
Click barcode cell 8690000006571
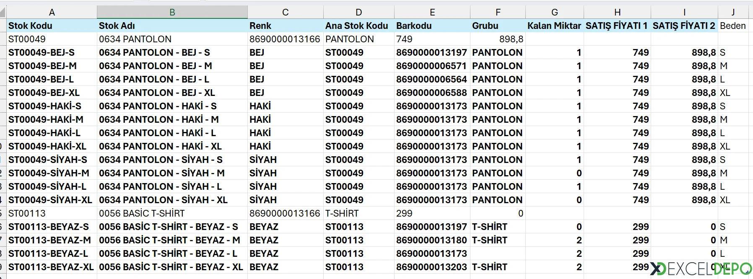[x=431, y=66]
